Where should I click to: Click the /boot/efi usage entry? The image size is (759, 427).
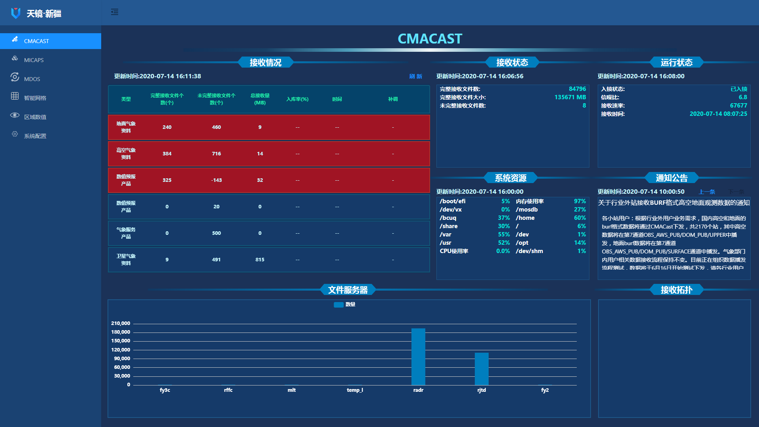(x=475, y=201)
